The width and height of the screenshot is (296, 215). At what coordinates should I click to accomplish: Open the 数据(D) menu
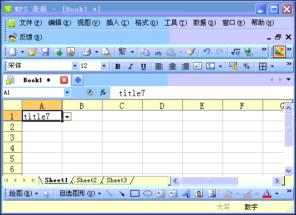point(205,23)
